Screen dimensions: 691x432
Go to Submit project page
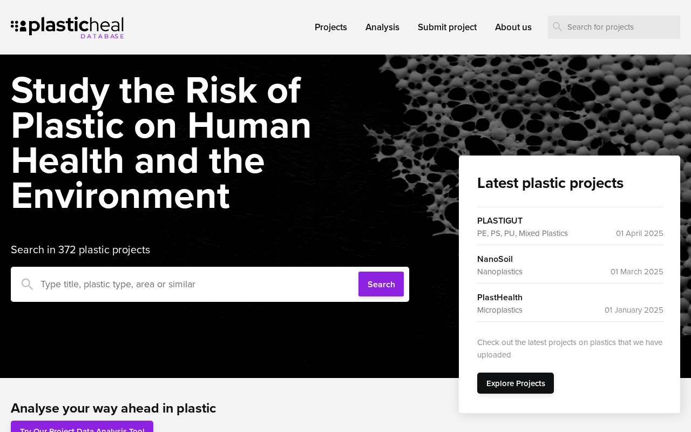click(447, 27)
